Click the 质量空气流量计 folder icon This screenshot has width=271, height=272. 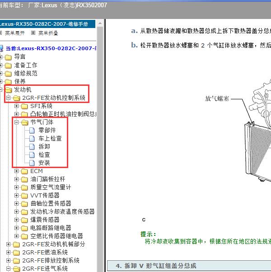click(x=24, y=188)
